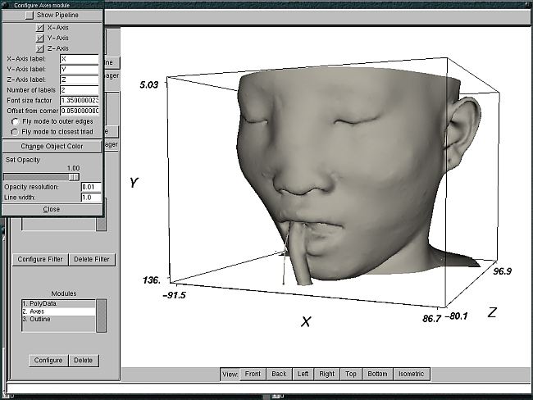Focus the Number of labels field
This screenshot has width=533, height=400.
[79, 90]
